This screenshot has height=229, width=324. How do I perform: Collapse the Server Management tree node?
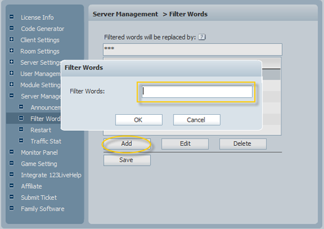tap(12, 95)
